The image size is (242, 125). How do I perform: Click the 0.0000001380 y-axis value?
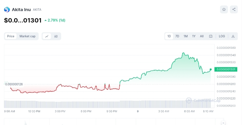click(226, 48)
